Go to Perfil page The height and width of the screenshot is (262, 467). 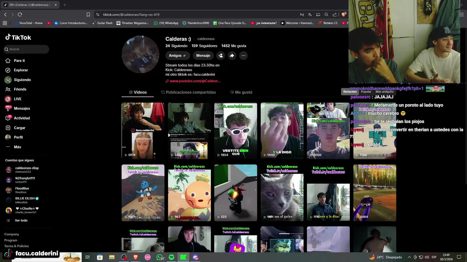click(14, 137)
